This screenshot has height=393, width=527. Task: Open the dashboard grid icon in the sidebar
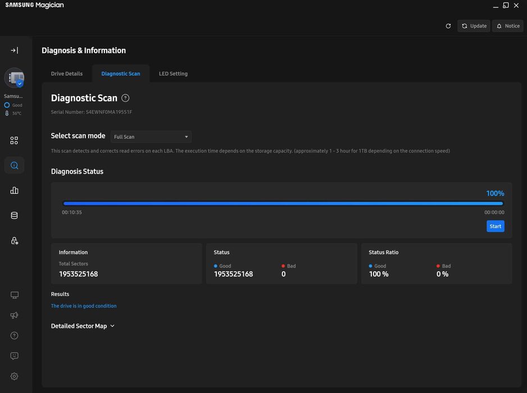pos(14,141)
